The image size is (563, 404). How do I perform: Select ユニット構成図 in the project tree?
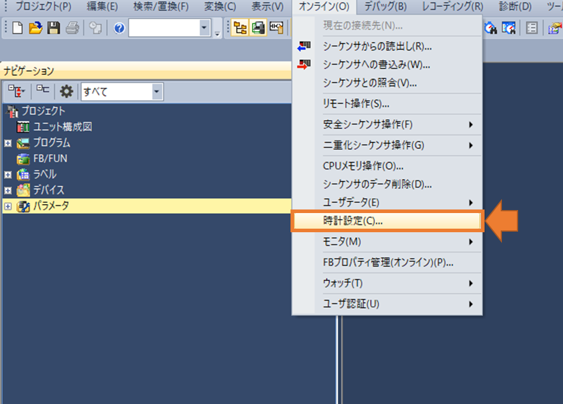tap(62, 127)
